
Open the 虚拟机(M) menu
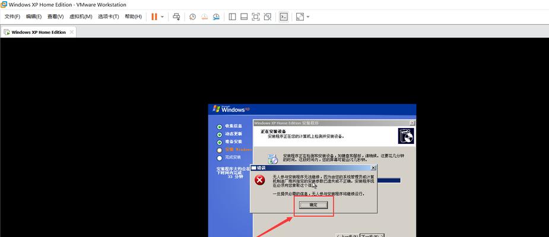click(x=81, y=17)
